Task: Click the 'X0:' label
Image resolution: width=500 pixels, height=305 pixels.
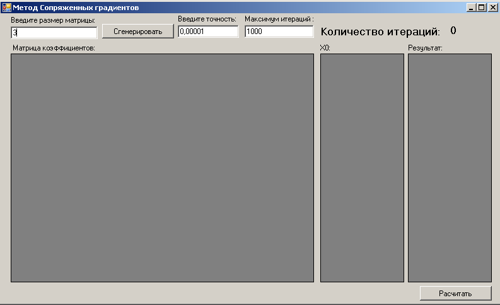Action: [325, 48]
